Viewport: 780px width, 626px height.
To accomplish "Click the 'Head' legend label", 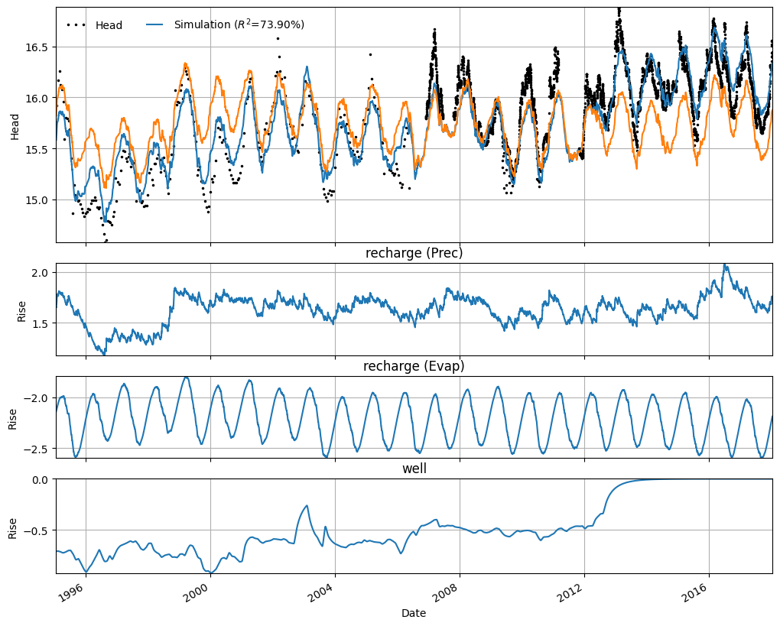I will 109,25.
